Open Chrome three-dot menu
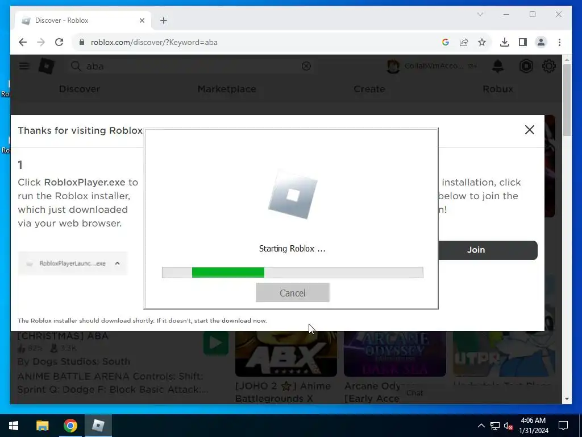582x437 pixels. coord(559,42)
